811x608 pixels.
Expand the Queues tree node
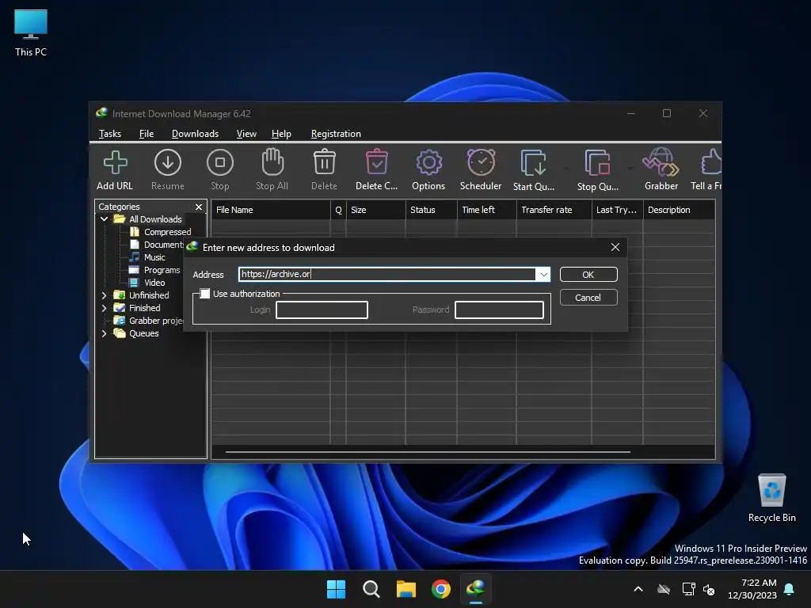pyautogui.click(x=104, y=333)
